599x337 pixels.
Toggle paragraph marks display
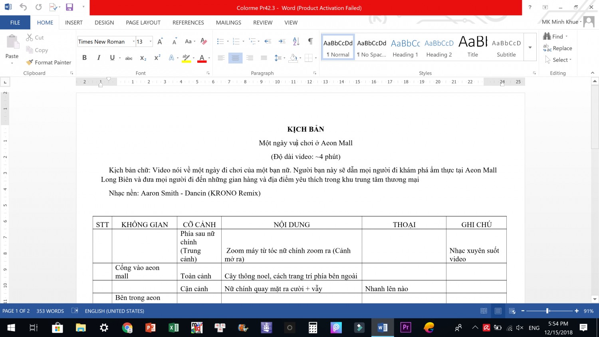point(310,42)
